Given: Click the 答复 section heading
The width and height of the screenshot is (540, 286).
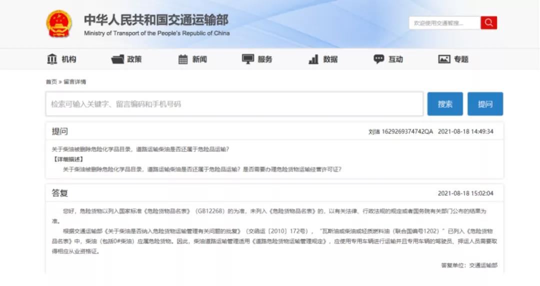Looking at the screenshot, I should 59,193.
